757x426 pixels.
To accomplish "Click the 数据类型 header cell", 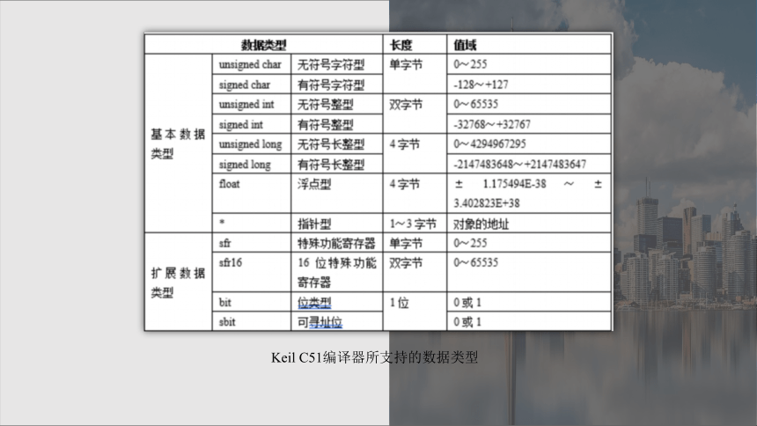I will (263, 44).
